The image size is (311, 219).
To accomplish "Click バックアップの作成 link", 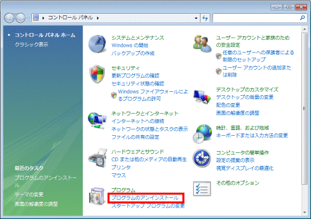I will (x=133, y=53).
